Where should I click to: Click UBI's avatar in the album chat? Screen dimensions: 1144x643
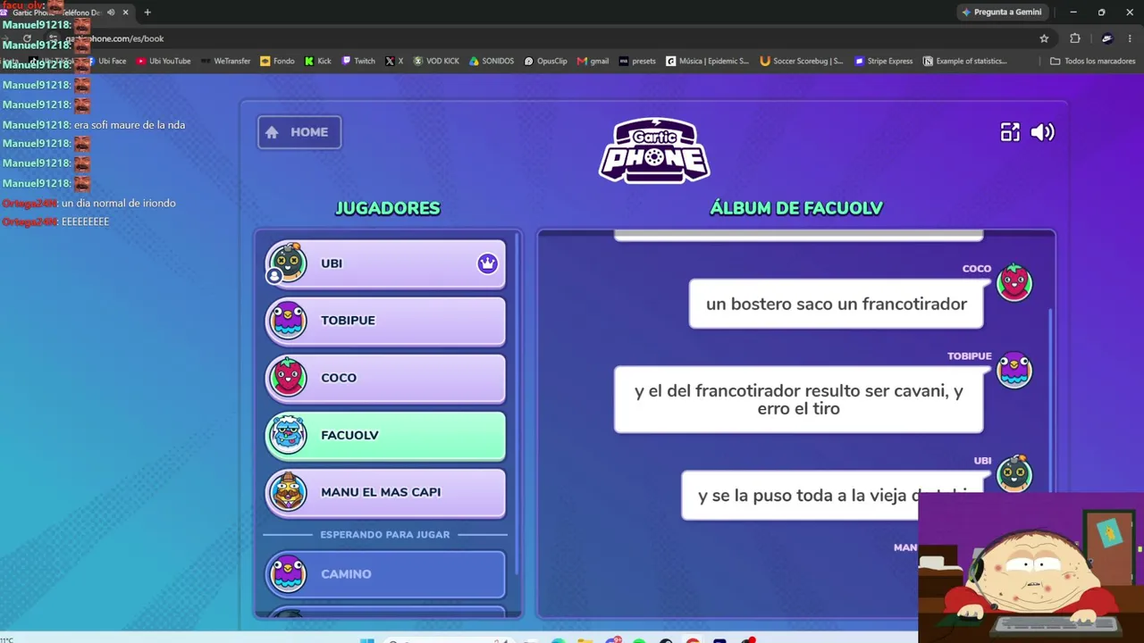[1014, 473]
